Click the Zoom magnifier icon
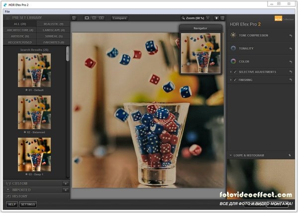The image size is (298, 213). [x=183, y=18]
